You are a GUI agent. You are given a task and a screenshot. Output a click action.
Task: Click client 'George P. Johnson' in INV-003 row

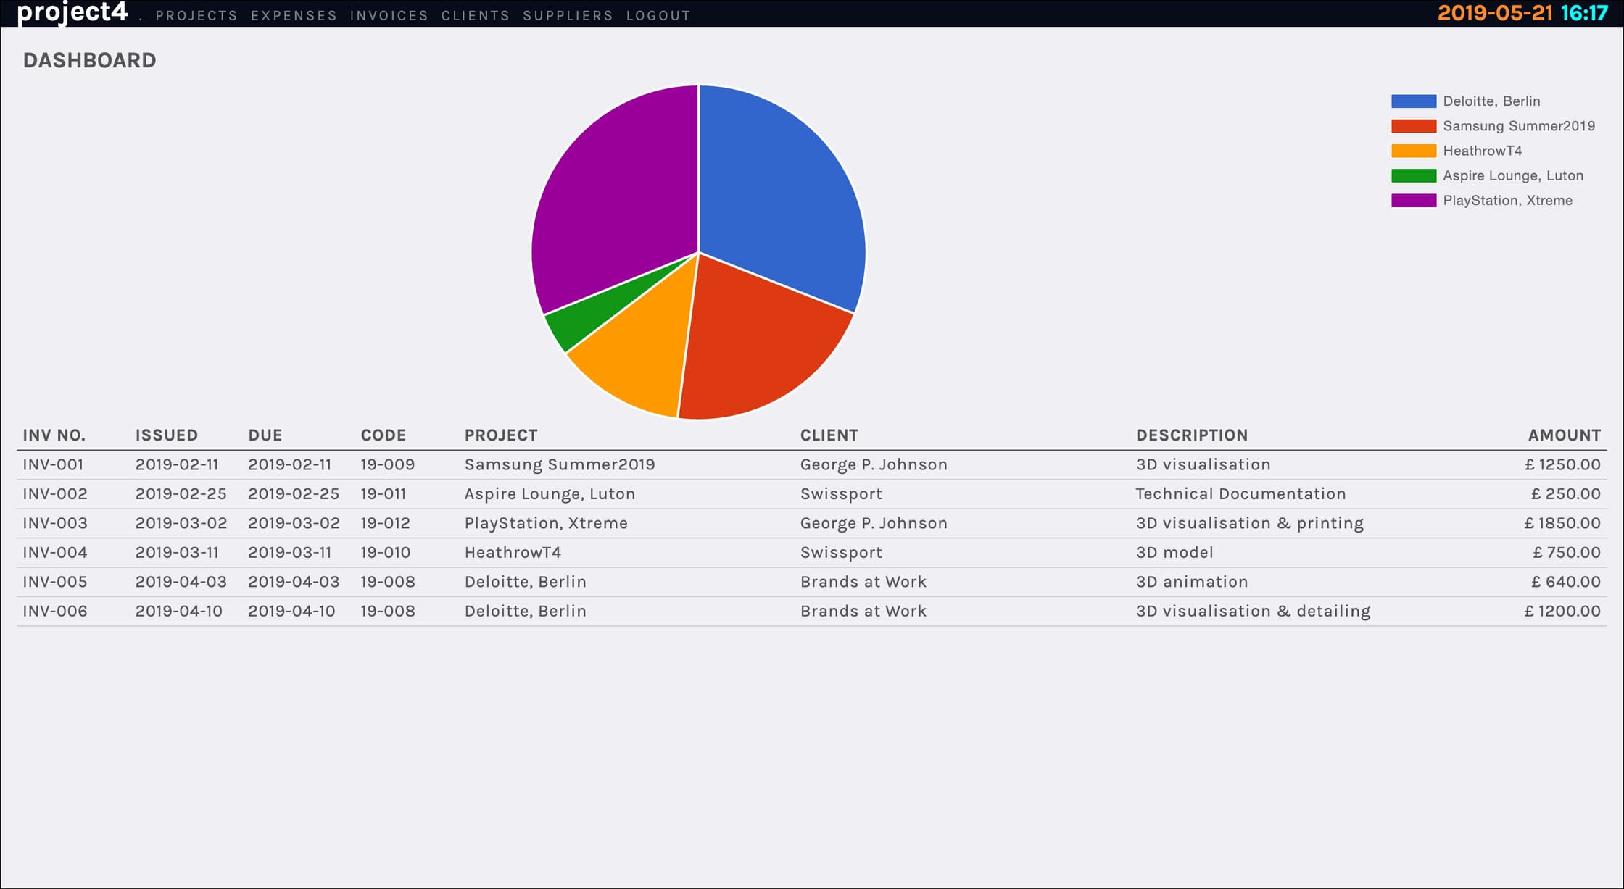pyautogui.click(x=874, y=524)
